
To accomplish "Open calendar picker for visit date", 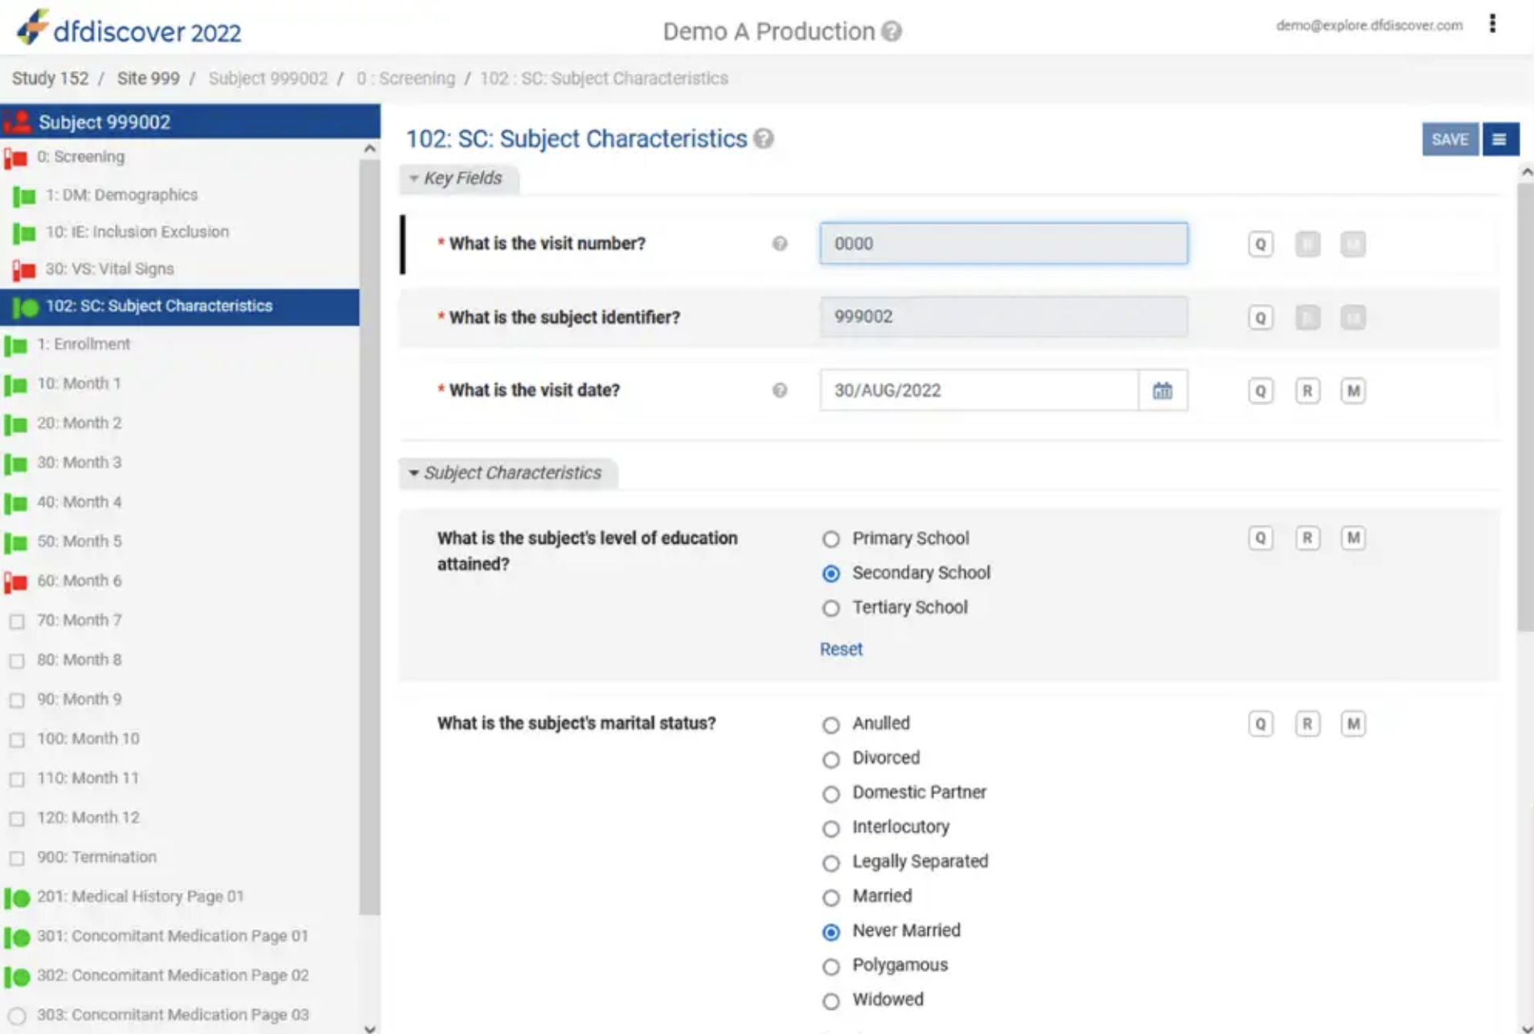I will (1162, 391).
